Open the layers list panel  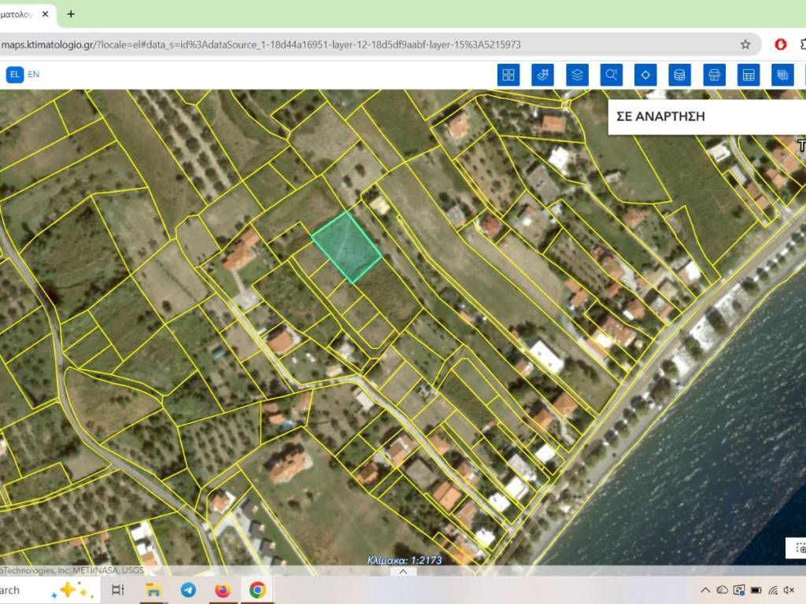577,75
